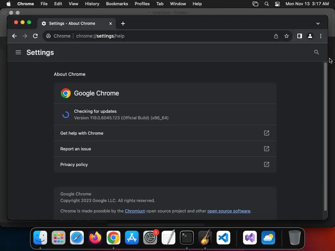Open the Chrome three-dot menu
335x251 pixels.
pyautogui.click(x=321, y=36)
